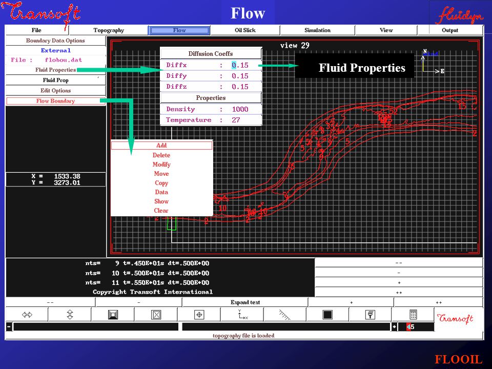Open the calculator grid icon
Viewport: 492px width, 369px height.
(x=413, y=314)
